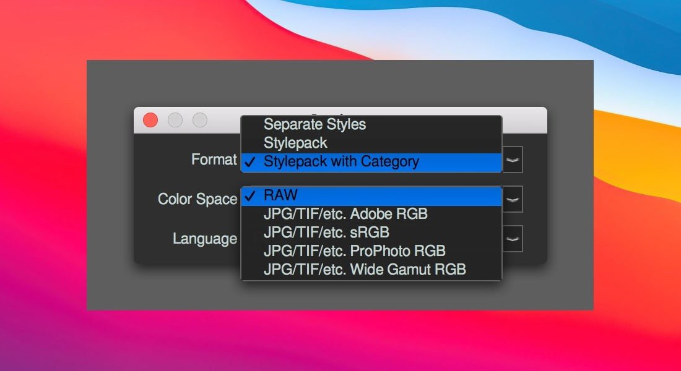Click the Language field label

click(x=204, y=239)
